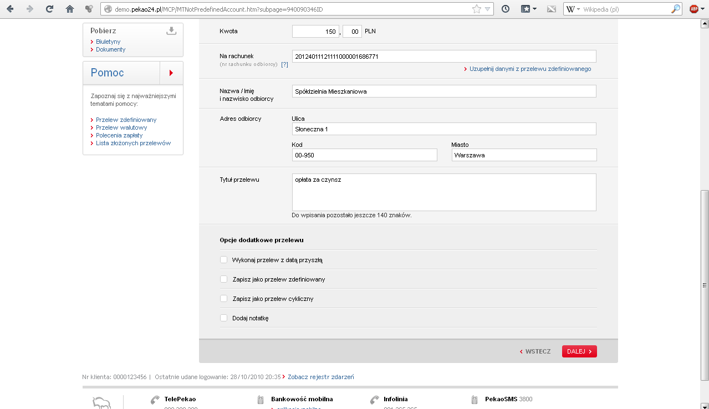
Task: Click the Opcje dodatkowe przelewu heading
Action: [x=262, y=240]
